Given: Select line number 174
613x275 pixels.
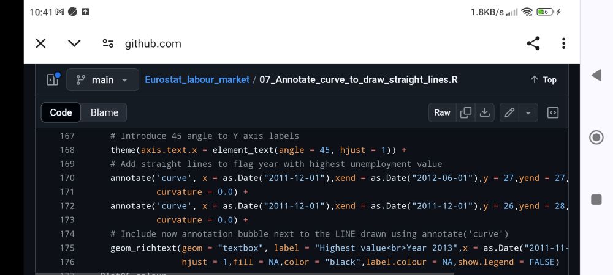Looking at the screenshot, I should tap(67, 234).
